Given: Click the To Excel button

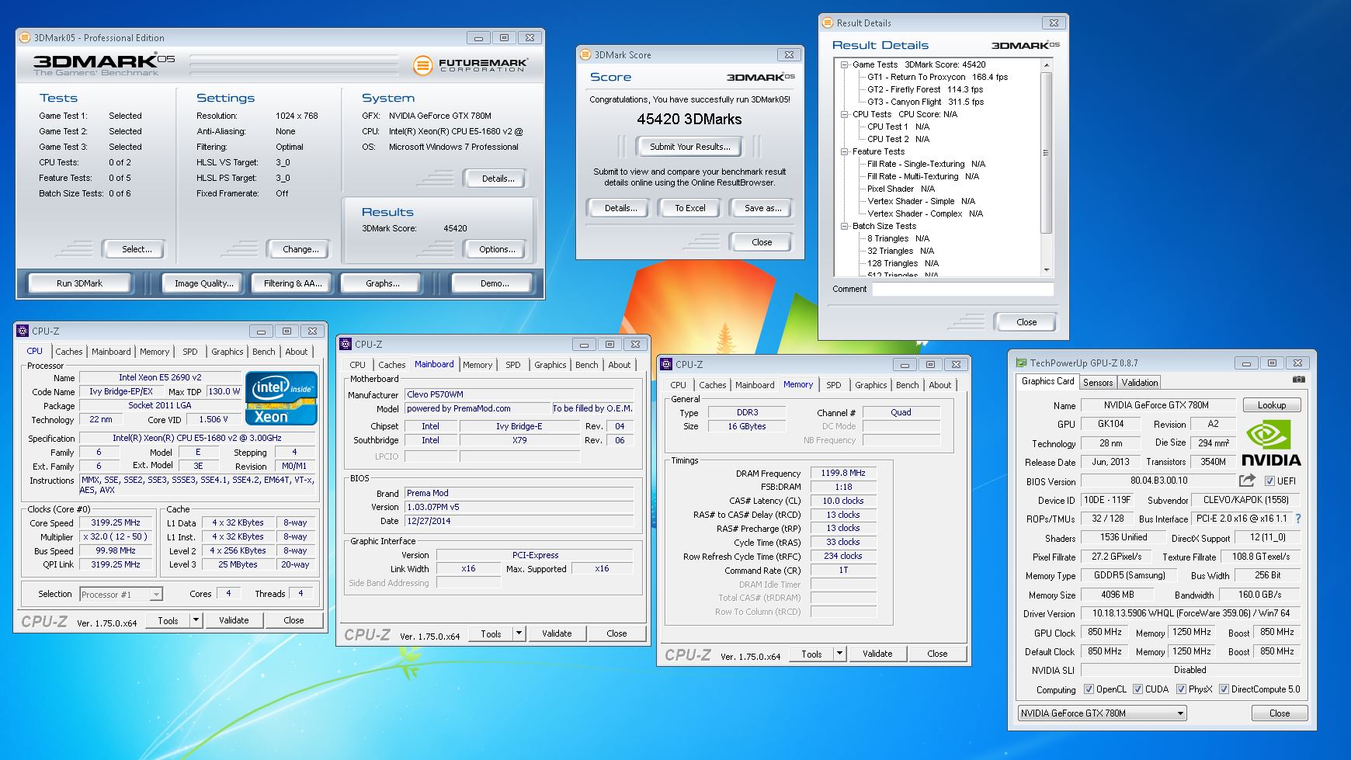Looking at the screenshot, I should coord(689,208).
